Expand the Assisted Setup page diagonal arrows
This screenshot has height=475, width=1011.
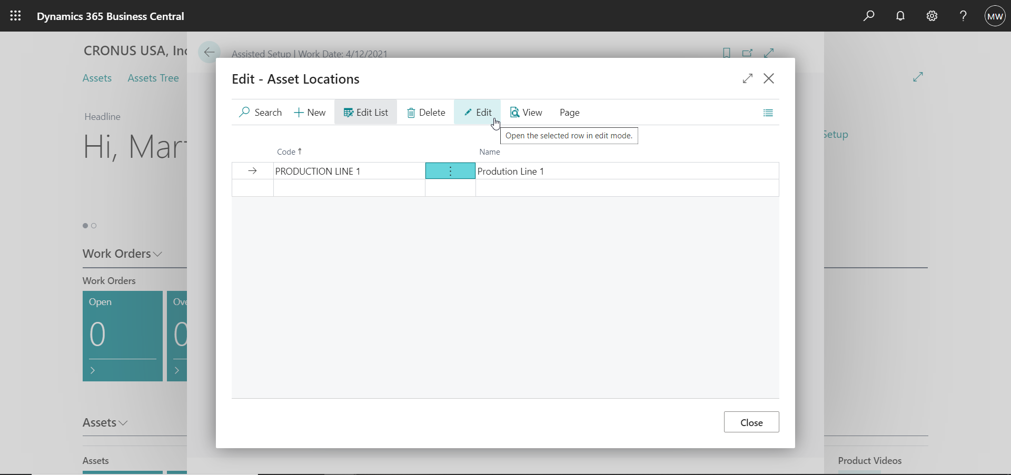[769, 53]
